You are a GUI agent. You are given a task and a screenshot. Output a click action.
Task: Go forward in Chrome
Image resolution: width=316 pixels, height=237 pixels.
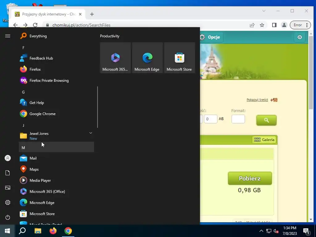point(25,25)
